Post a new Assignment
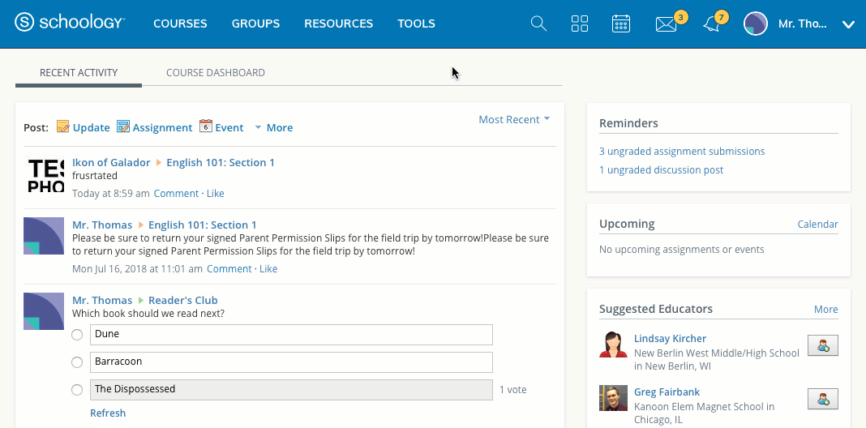Image resolution: width=866 pixels, height=428 pixels. pyautogui.click(x=155, y=127)
